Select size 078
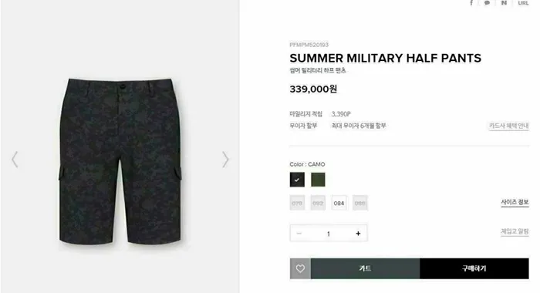Image resolution: width=540 pixels, height=293 pixels. [297, 203]
